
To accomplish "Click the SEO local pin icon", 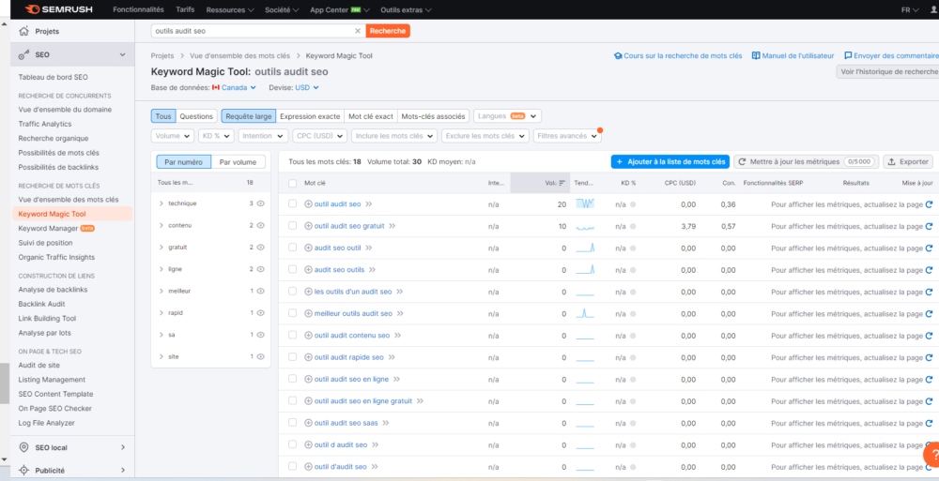I will click(24, 447).
